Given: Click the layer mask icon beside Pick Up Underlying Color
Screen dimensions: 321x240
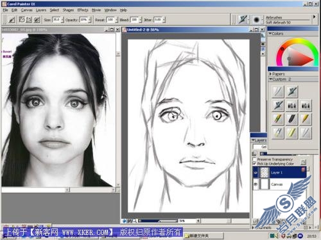Looking at the screenshot, I should [x=303, y=163].
